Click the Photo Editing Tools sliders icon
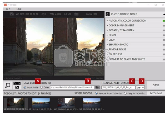This screenshot has height=113, width=165. coord(108,14)
